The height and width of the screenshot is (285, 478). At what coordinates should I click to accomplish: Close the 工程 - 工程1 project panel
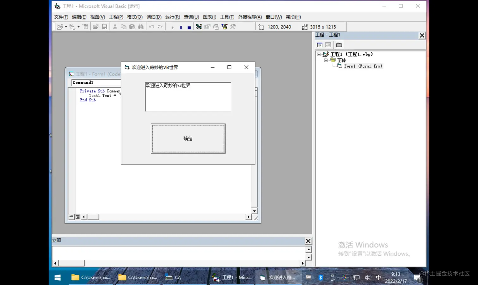coord(422,35)
